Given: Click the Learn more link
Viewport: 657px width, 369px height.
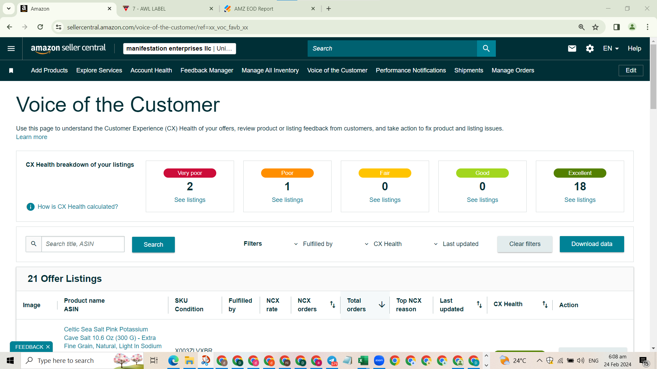Looking at the screenshot, I should coord(31,137).
